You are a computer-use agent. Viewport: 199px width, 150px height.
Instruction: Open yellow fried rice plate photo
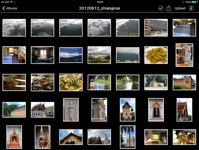tap(156, 55)
